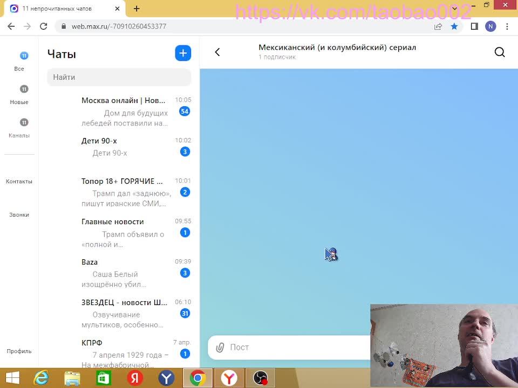
Task: Click the channel title 'Мексиканский (и колумбийский) сериал'
Action: tap(337, 47)
